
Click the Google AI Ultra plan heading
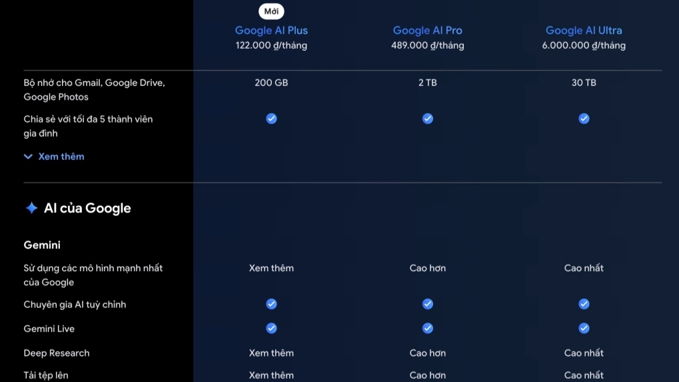pyautogui.click(x=584, y=30)
